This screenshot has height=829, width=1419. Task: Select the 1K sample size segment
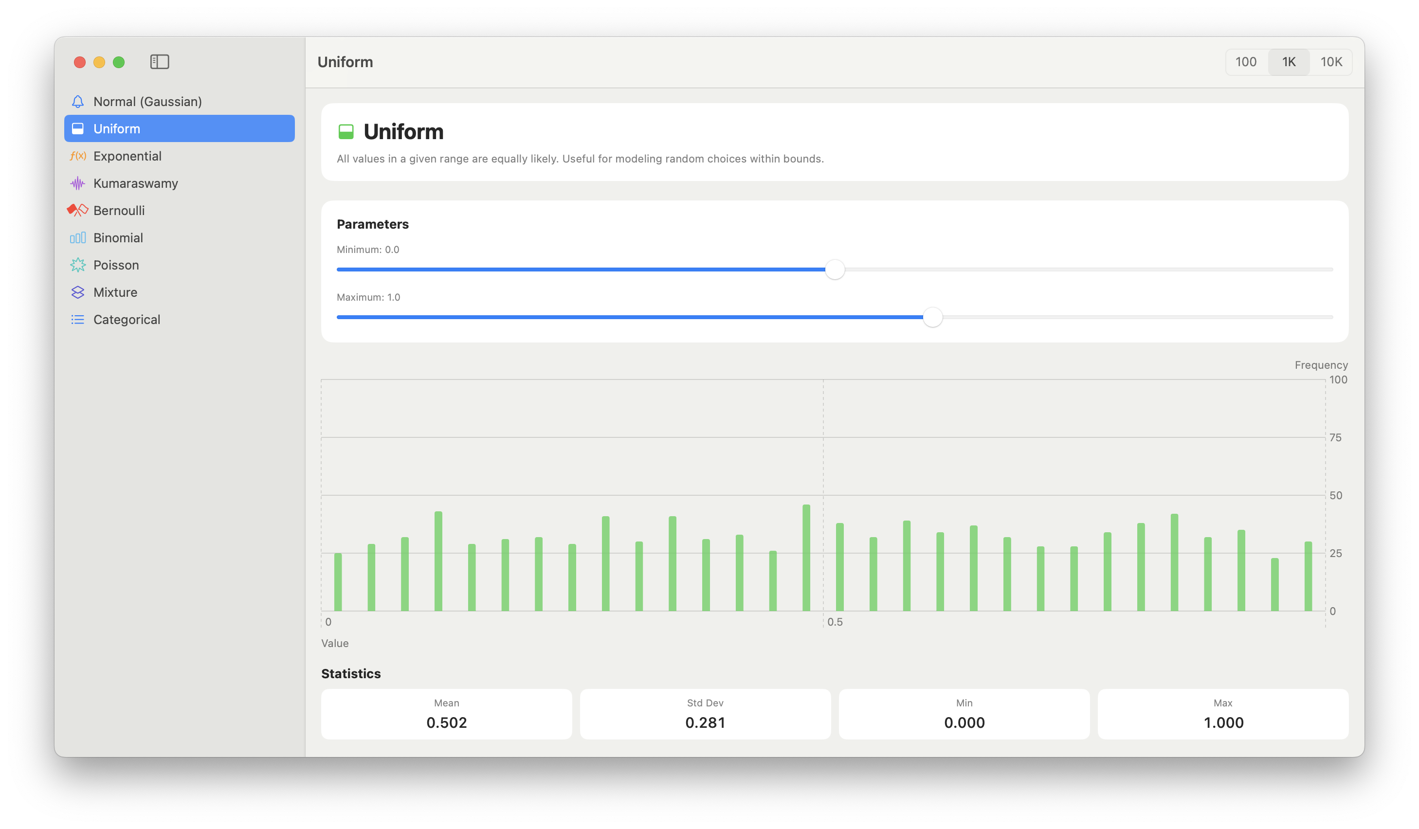[x=1289, y=62]
